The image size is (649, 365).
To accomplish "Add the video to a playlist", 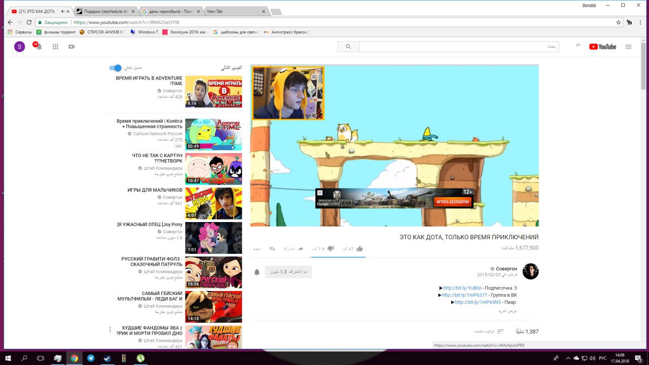I will pos(272,249).
